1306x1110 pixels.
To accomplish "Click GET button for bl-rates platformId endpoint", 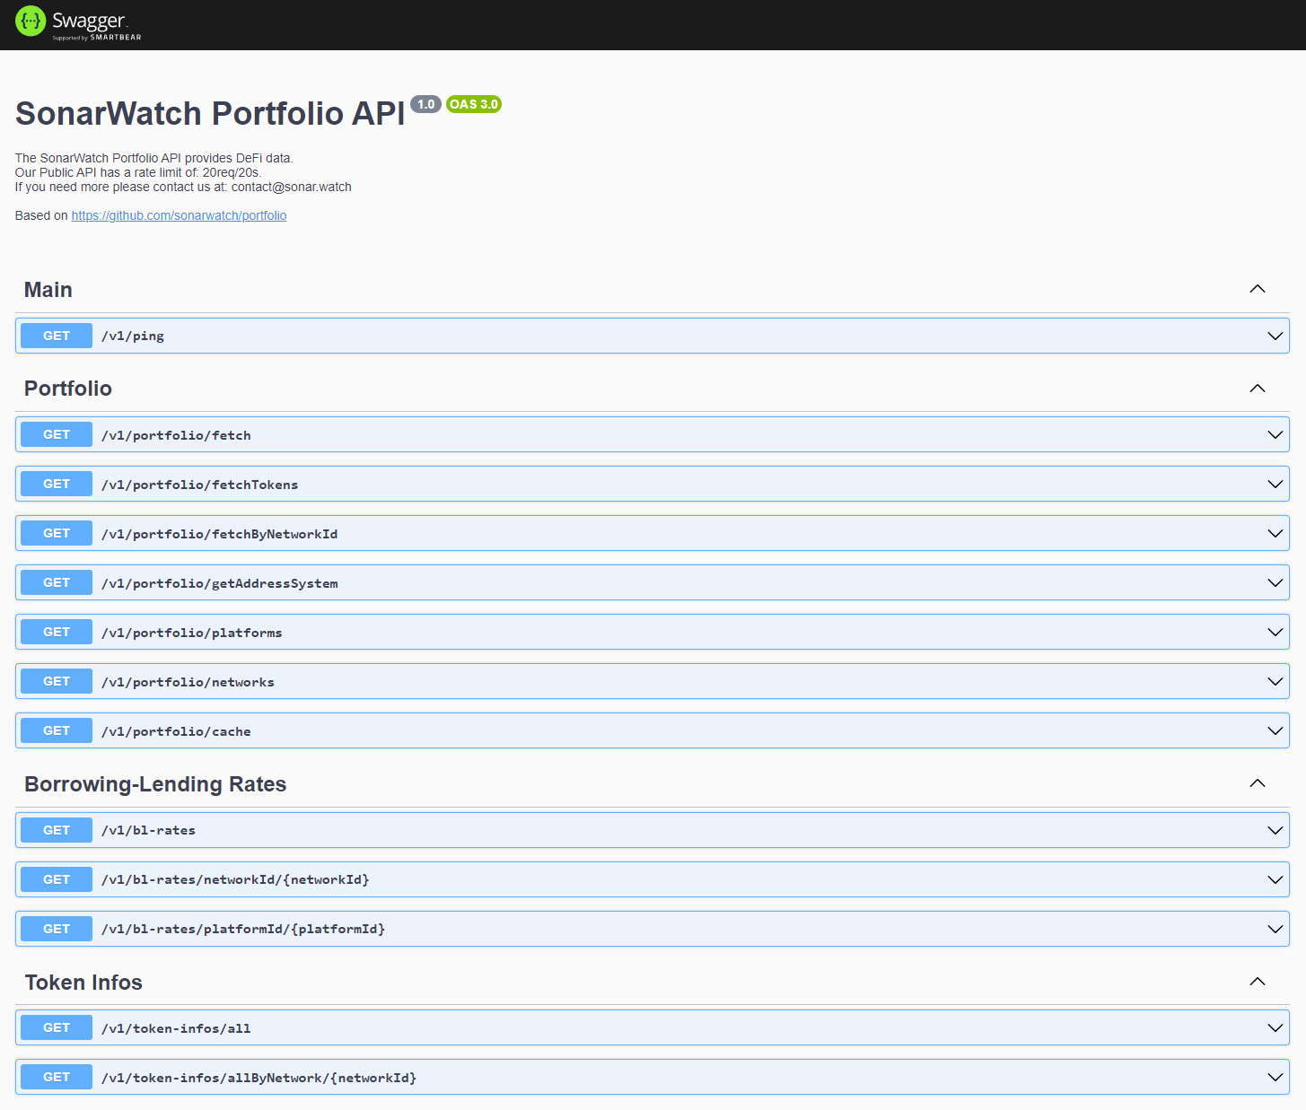I will (x=57, y=929).
